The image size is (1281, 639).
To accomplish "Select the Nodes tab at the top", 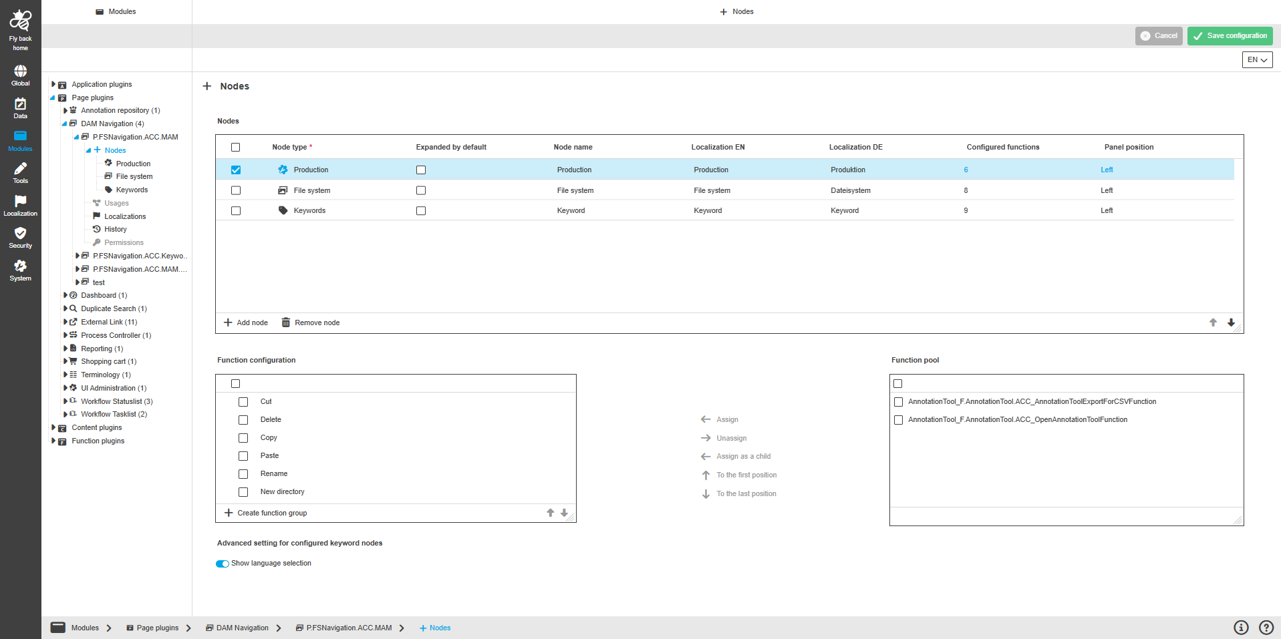I will tap(736, 11).
